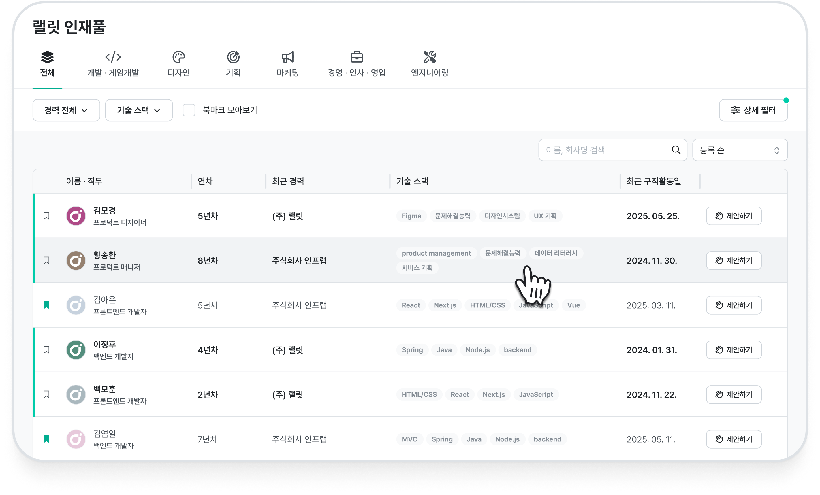Viewport: 820px width, 495px height.
Task: Click the 8년차 cell
Action: 208,260
